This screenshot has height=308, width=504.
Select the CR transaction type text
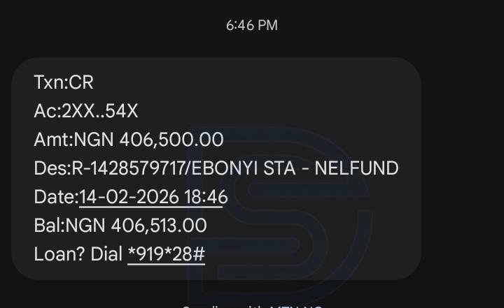click(x=81, y=82)
